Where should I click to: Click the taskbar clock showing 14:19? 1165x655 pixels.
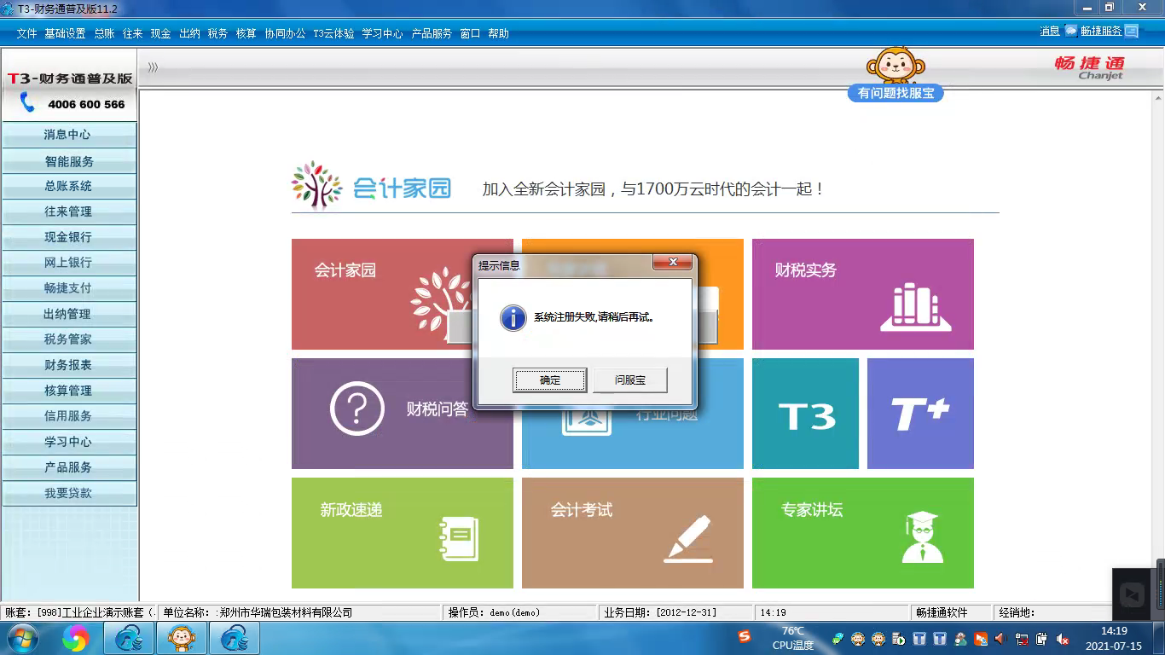pyautogui.click(x=1114, y=638)
